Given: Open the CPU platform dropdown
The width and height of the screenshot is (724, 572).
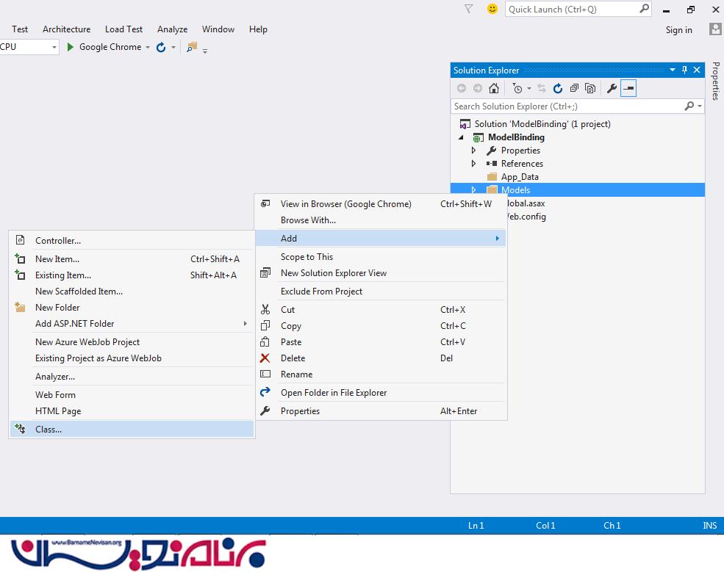Looking at the screenshot, I should (54, 47).
